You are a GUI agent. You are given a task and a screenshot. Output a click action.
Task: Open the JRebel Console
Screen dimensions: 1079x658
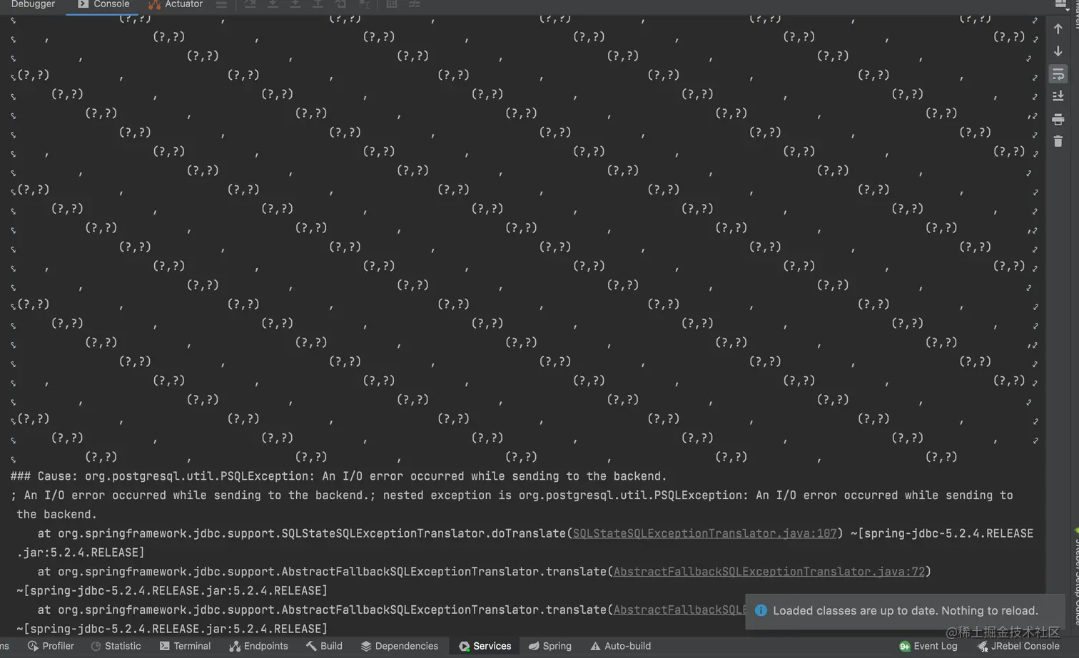(1018, 646)
